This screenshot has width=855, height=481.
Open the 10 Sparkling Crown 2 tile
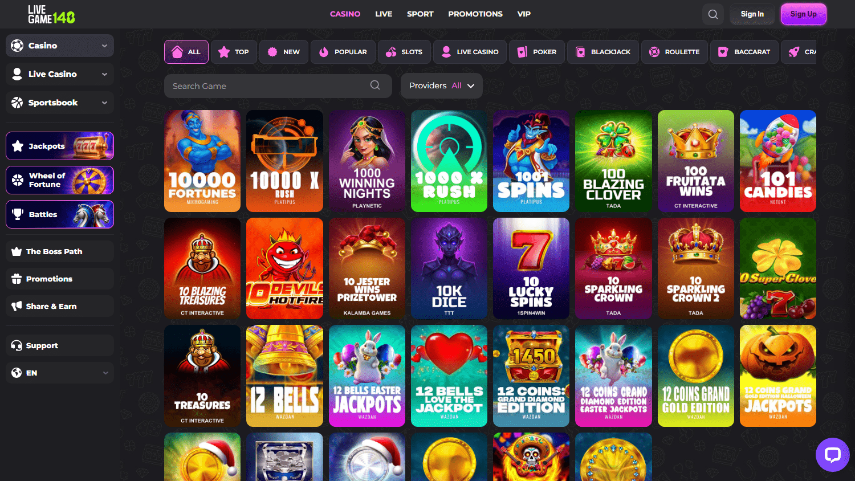pos(696,268)
